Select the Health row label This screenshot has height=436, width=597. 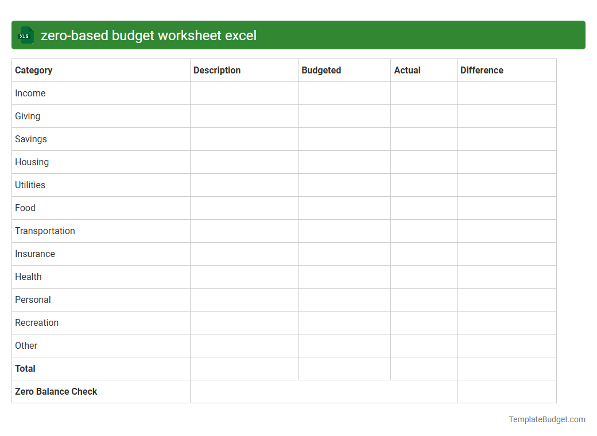pyautogui.click(x=28, y=277)
